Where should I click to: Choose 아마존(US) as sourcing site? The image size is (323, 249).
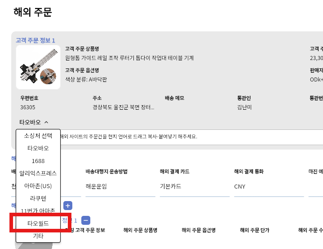coord(38,185)
